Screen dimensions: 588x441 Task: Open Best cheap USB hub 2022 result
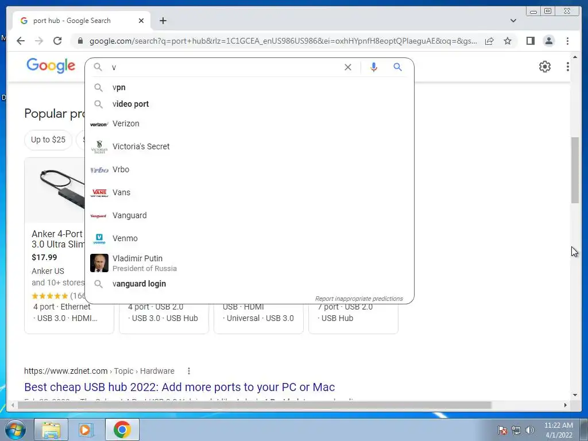pyautogui.click(x=179, y=387)
